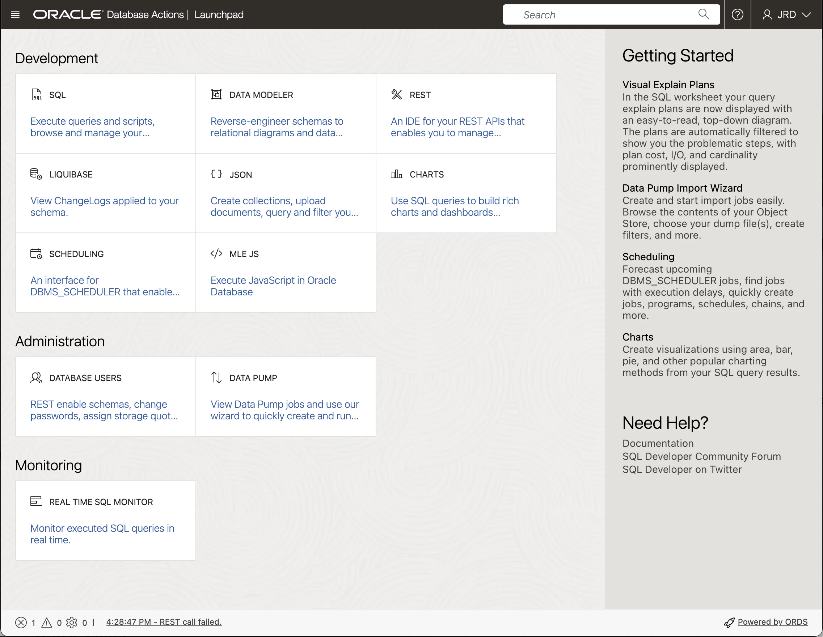Click the search magnifier icon
The height and width of the screenshot is (637, 823).
point(704,14)
